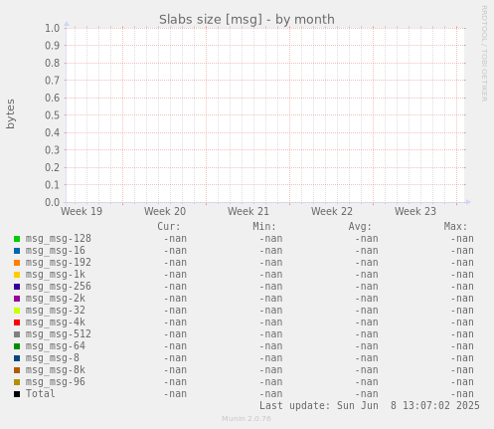This screenshot has height=429, width=494.
Task: Click the Avg value for msg_msg-4k
Action: click(367, 322)
